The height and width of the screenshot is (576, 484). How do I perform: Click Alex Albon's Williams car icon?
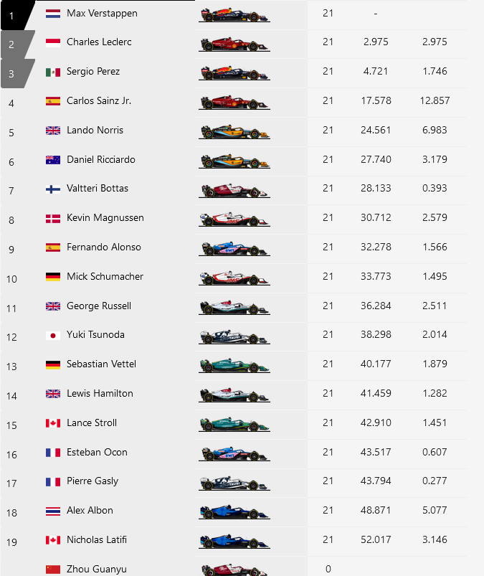pyautogui.click(x=235, y=511)
